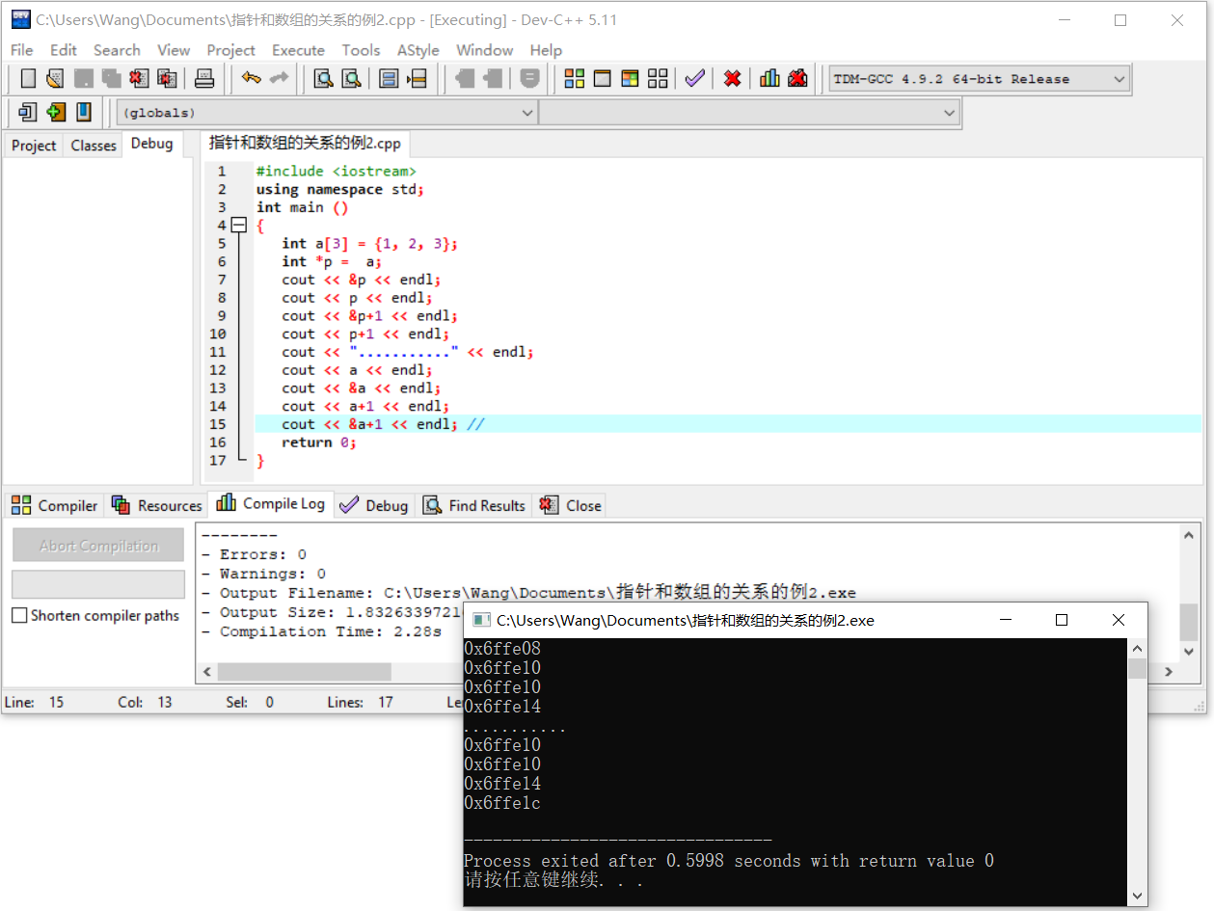Open the Execute menu
1214x911 pixels.
[298, 50]
